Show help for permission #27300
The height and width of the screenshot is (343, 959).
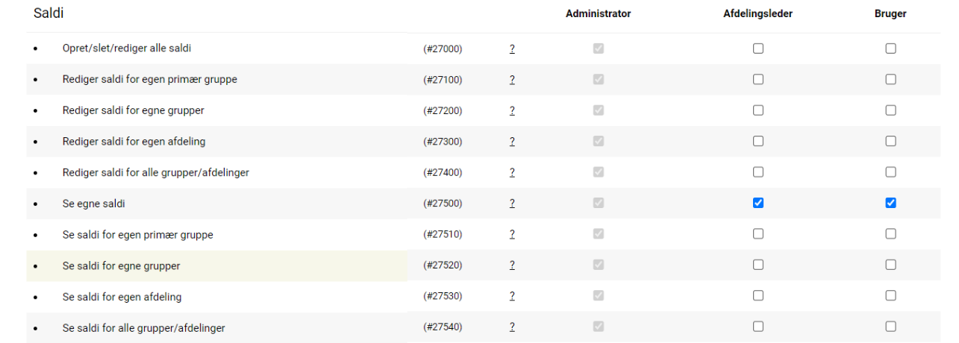tap(513, 142)
